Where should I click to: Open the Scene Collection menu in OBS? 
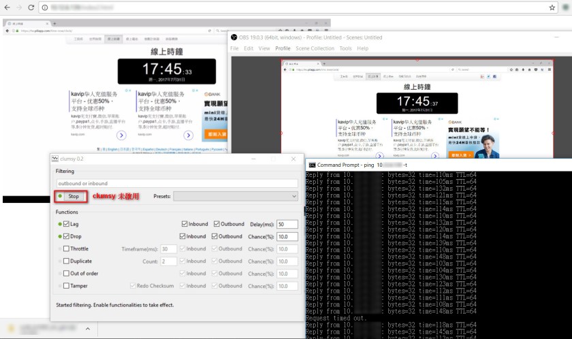tap(315, 48)
